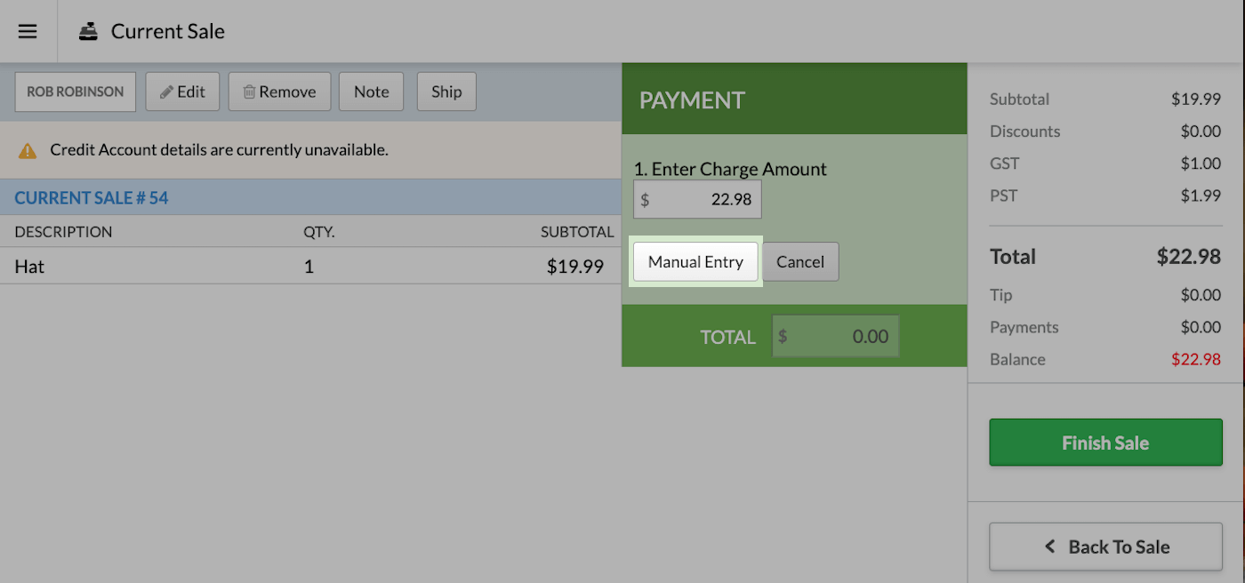Screen dimensions: 1245x583
Task: Click the DESCRIPTION column header
Action: click(63, 232)
